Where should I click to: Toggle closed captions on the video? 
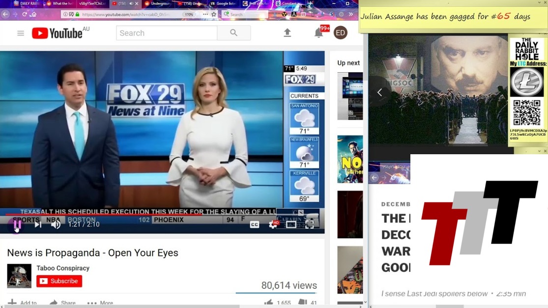point(255,224)
